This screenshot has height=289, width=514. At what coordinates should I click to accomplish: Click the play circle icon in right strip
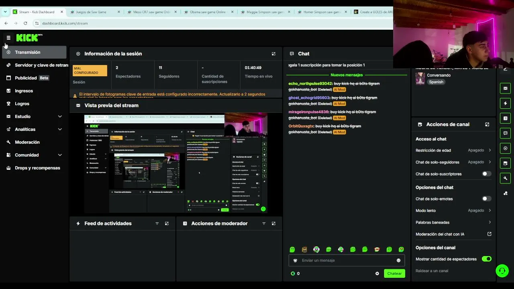coord(506,148)
